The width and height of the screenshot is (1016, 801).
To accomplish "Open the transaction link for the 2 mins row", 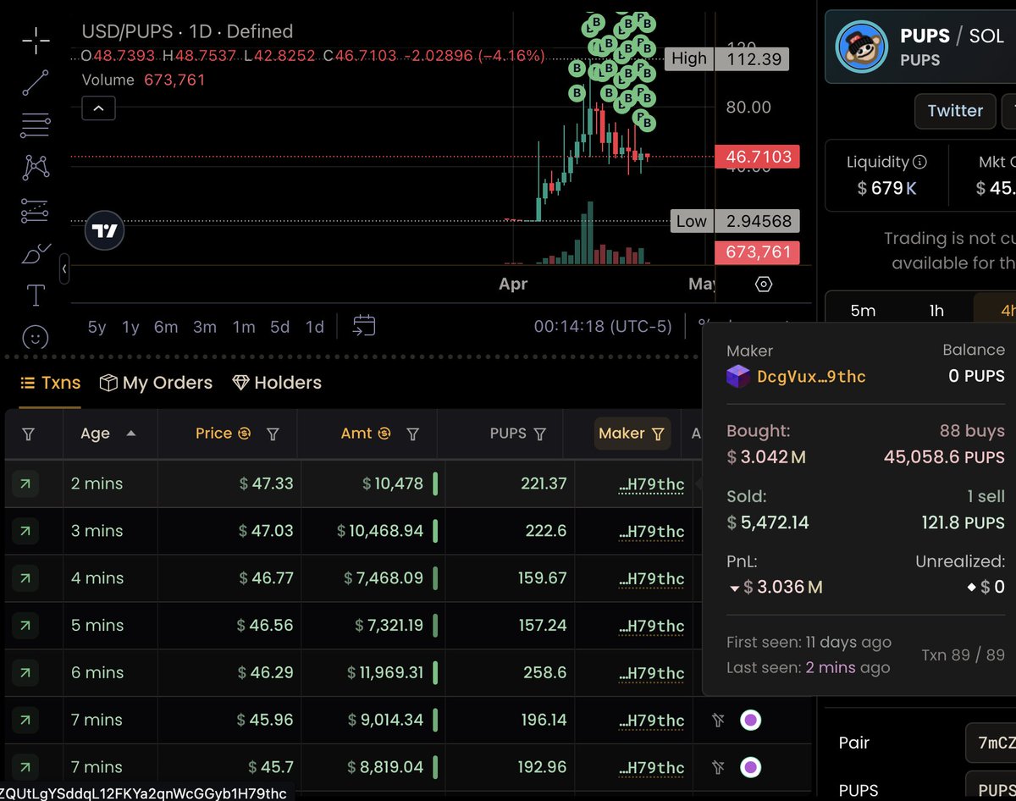I will tap(25, 483).
